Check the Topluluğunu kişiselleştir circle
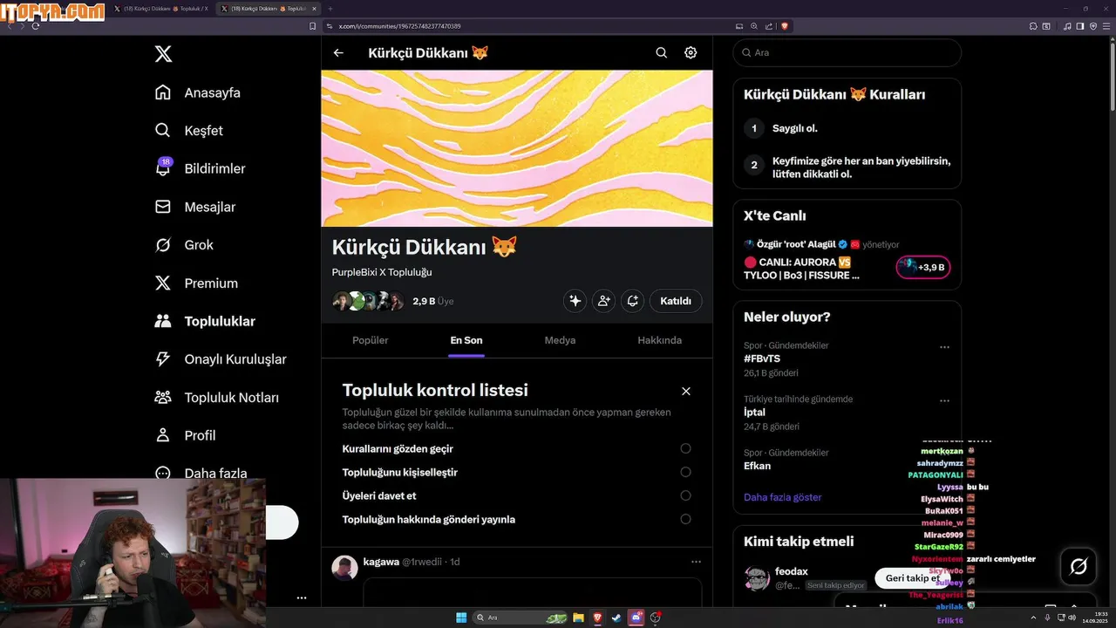This screenshot has width=1116, height=628. click(x=685, y=472)
